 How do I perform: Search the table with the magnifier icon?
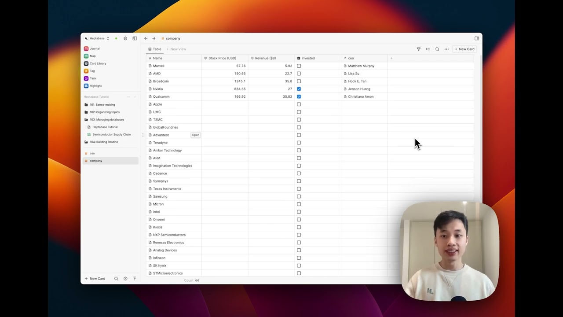click(437, 49)
